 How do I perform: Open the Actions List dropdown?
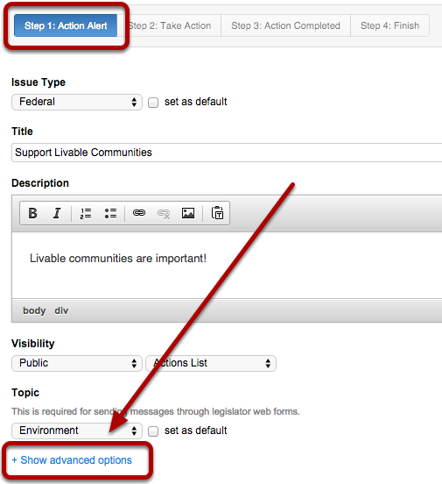pos(211,363)
